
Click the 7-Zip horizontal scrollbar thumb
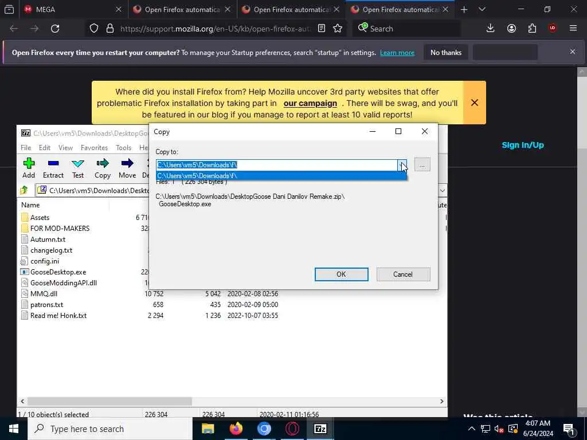click(109, 401)
